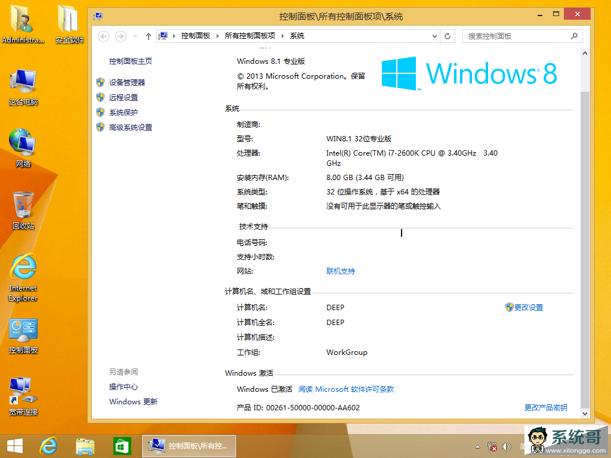Click the 工作组 value "WorkGroup"
This screenshot has height=458, width=611.
pyautogui.click(x=347, y=352)
